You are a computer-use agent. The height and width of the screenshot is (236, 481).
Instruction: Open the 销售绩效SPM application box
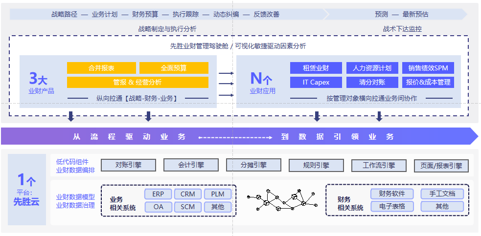428,68
